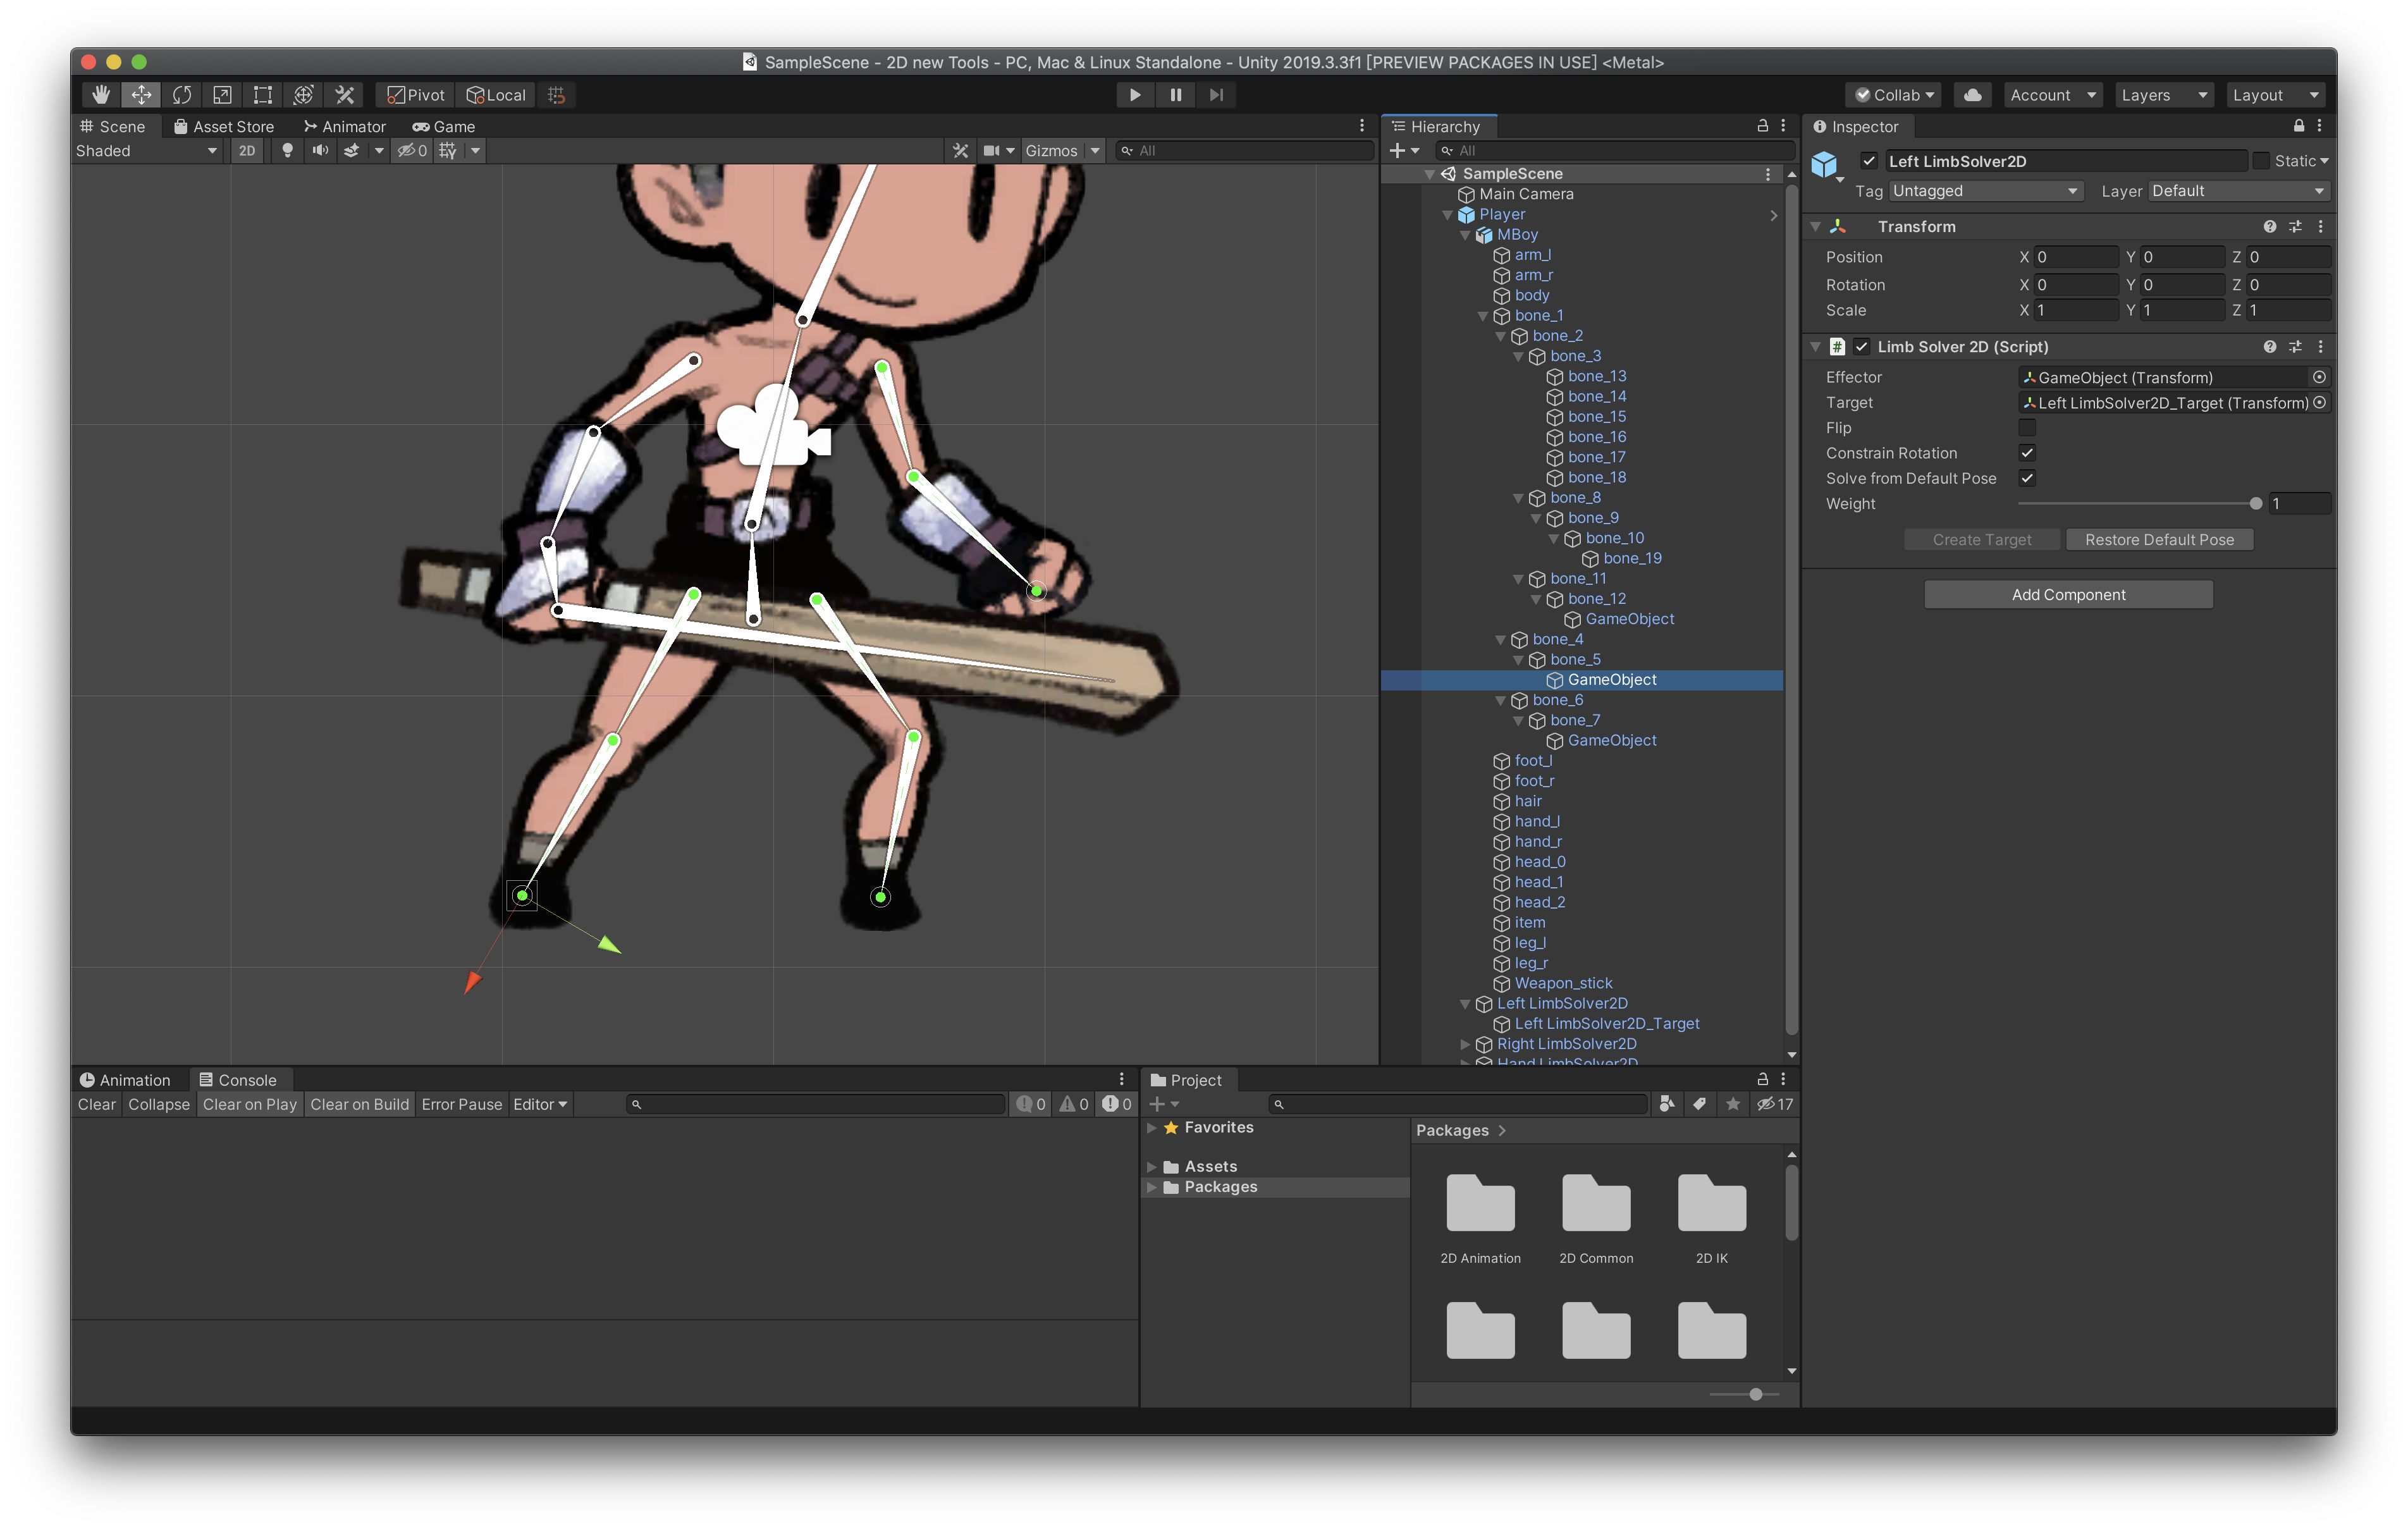The height and width of the screenshot is (1529, 2408).
Task: Uncheck Solve from Default Pose
Action: coord(2028,478)
